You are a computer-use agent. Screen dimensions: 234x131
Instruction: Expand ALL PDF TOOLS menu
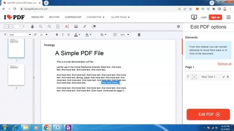(120, 17)
